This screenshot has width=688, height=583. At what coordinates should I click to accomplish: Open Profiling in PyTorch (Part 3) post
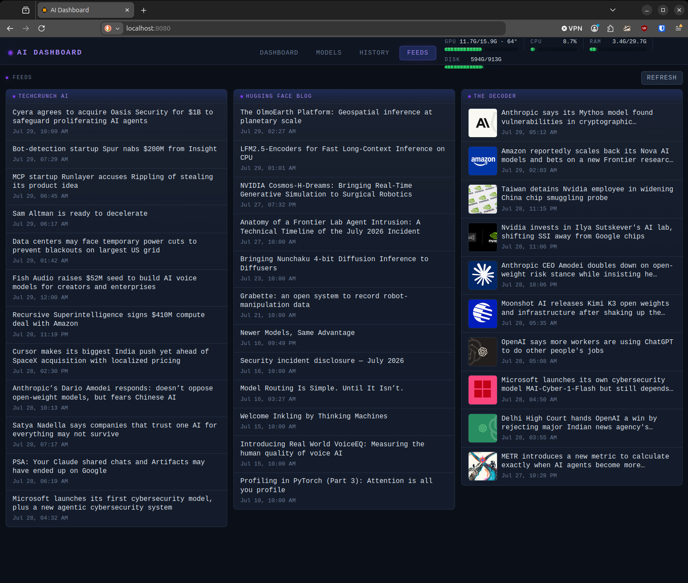(344, 490)
